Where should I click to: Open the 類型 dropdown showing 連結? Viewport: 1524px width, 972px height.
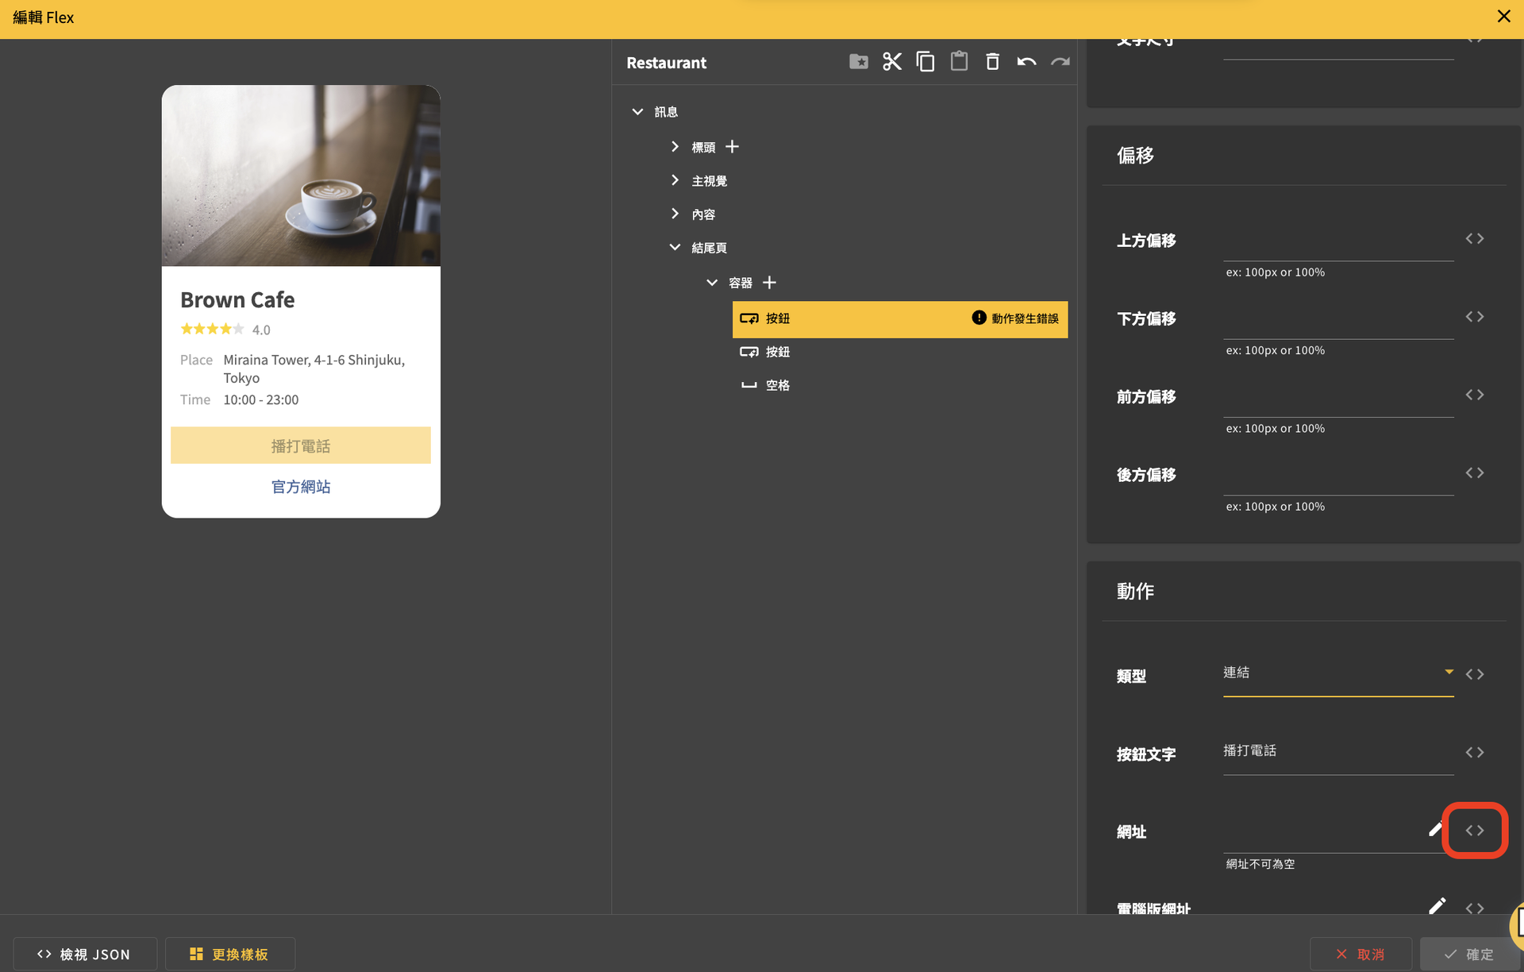[1338, 673]
